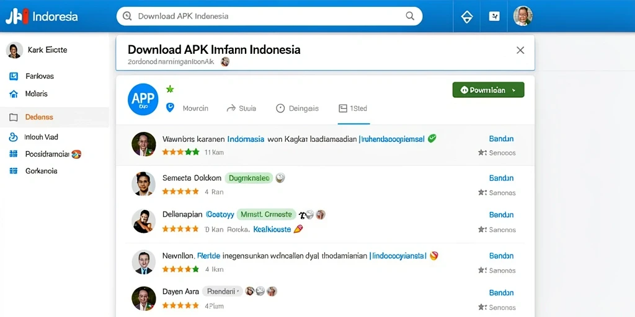Screen dimensions: 635x317
Task: Select Dedenss in sidebar
Action: point(55,117)
